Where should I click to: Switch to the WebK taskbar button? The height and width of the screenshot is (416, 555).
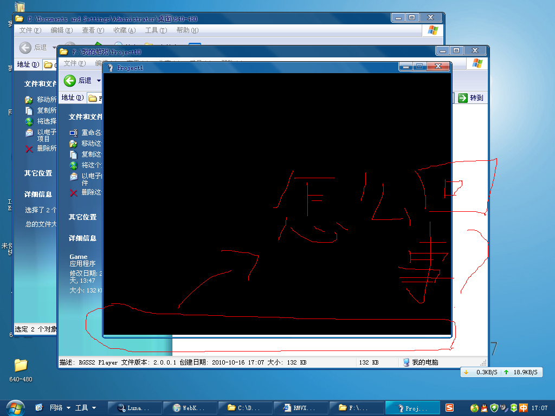coord(190,408)
